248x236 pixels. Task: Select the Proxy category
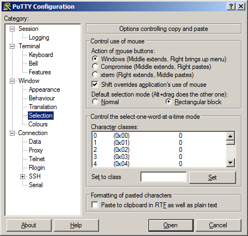click(x=36, y=150)
